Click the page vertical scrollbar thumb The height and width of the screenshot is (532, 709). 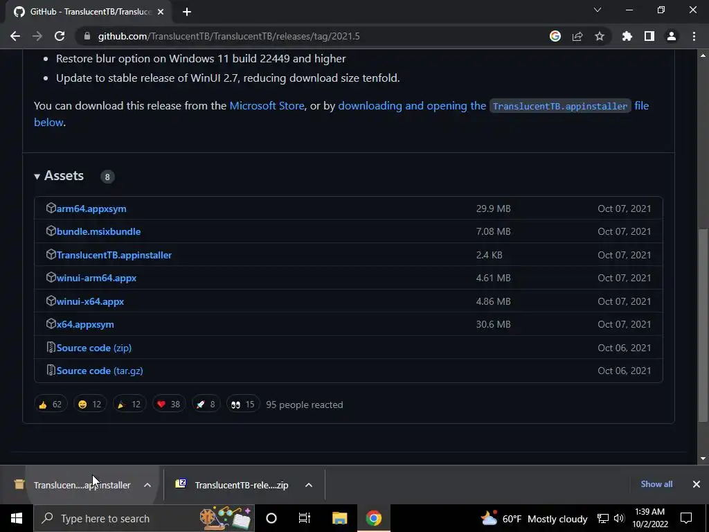pyautogui.click(x=703, y=326)
